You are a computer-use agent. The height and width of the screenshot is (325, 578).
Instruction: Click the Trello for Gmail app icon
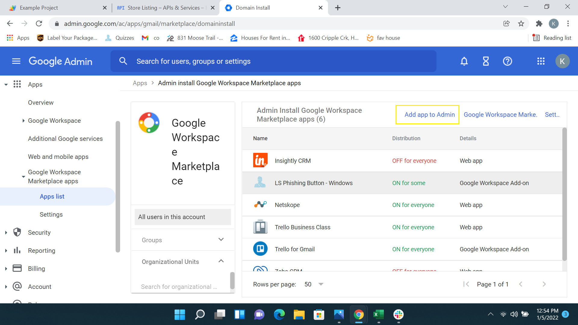click(x=260, y=249)
